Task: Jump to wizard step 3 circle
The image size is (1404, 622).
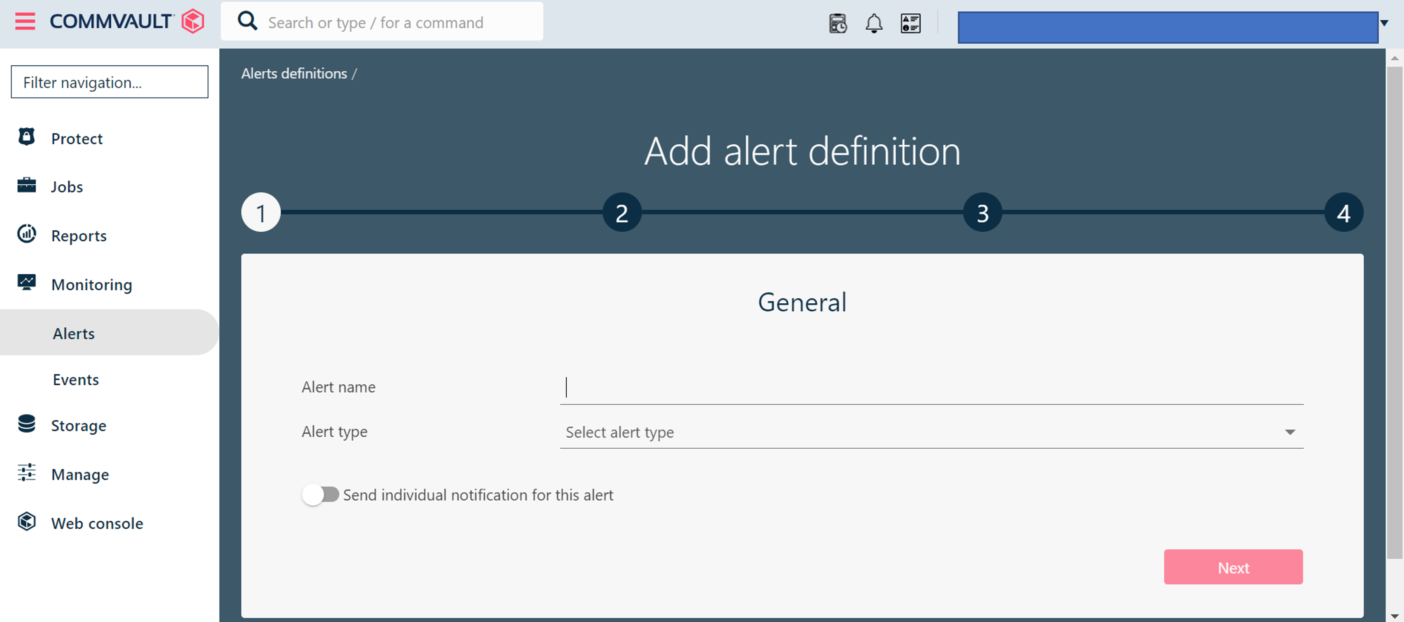Action: pyautogui.click(x=982, y=212)
